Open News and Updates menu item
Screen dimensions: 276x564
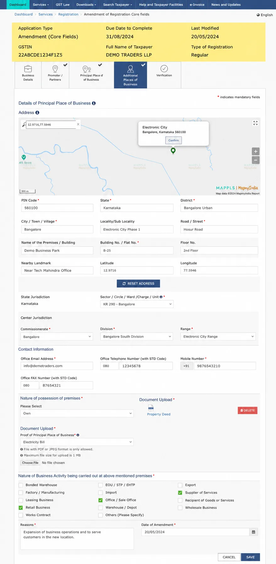pyautogui.click(x=226, y=5)
